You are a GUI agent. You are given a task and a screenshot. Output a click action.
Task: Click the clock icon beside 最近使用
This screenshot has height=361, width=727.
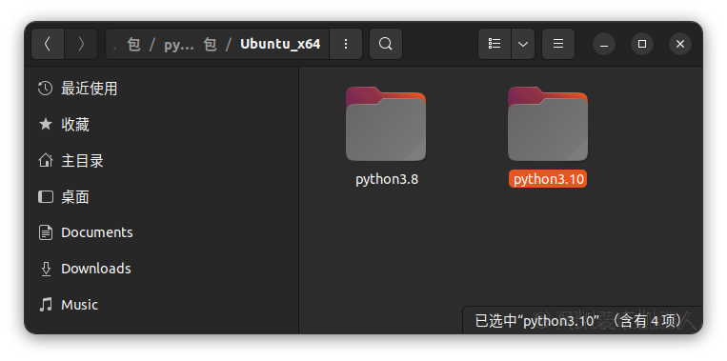pyautogui.click(x=46, y=88)
